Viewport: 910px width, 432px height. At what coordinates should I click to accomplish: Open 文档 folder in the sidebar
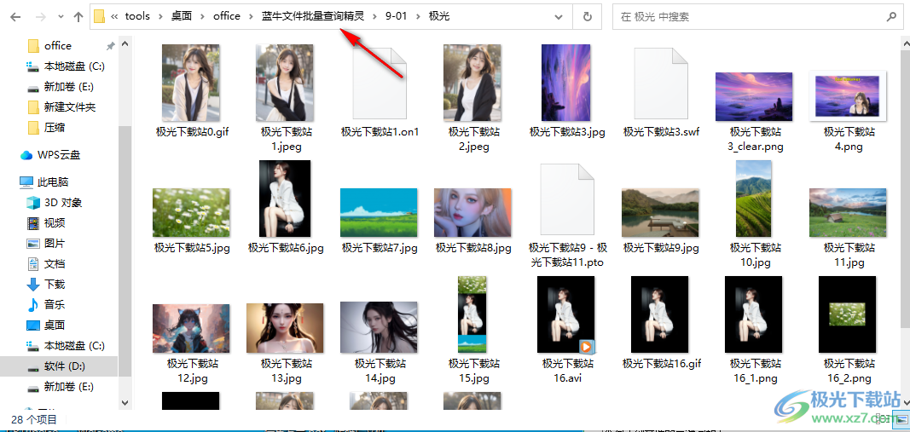[x=54, y=264]
